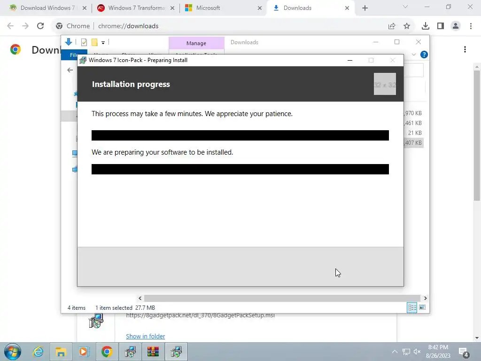This screenshot has width=481, height=361.
Task: Close the Downloads browser tab
Action: tap(347, 8)
